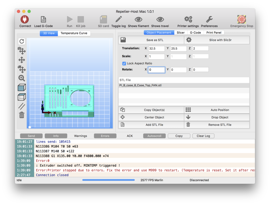
Task: Open the G-Code tab
Action: click(x=195, y=32)
